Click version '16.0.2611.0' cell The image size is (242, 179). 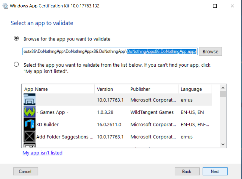109,124
